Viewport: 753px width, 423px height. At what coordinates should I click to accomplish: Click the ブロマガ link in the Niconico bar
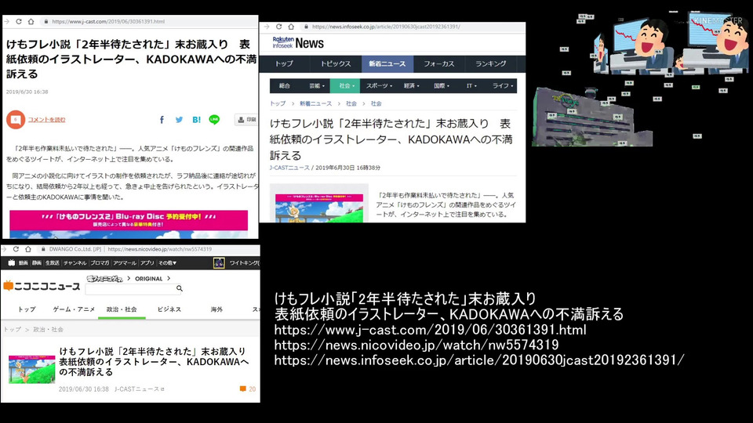[x=100, y=263]
